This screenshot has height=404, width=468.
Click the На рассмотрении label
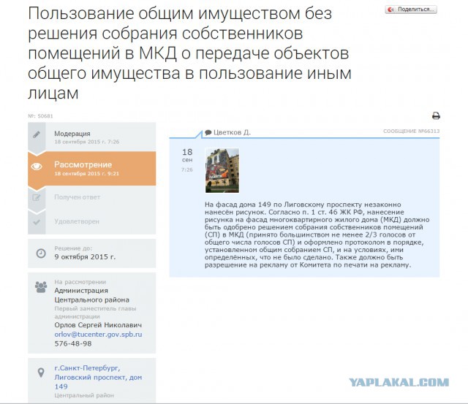tap(80, 282)
